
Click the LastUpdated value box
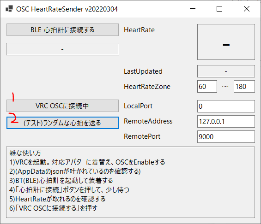click(x=226, y=71)
